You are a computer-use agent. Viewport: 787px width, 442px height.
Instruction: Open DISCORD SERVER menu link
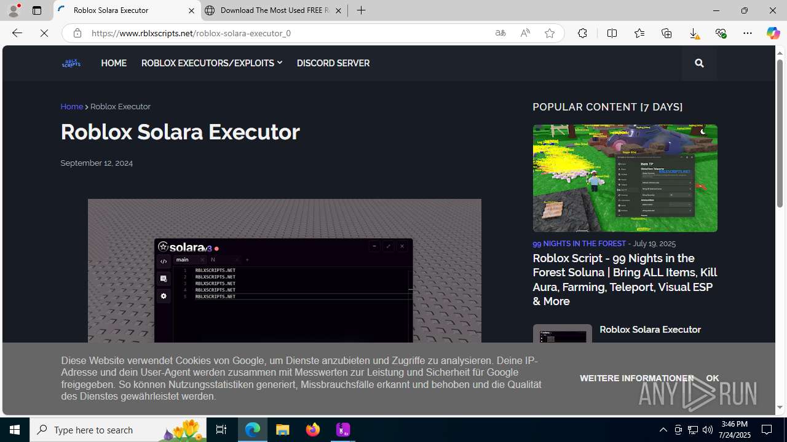click(x=333, y=63)
